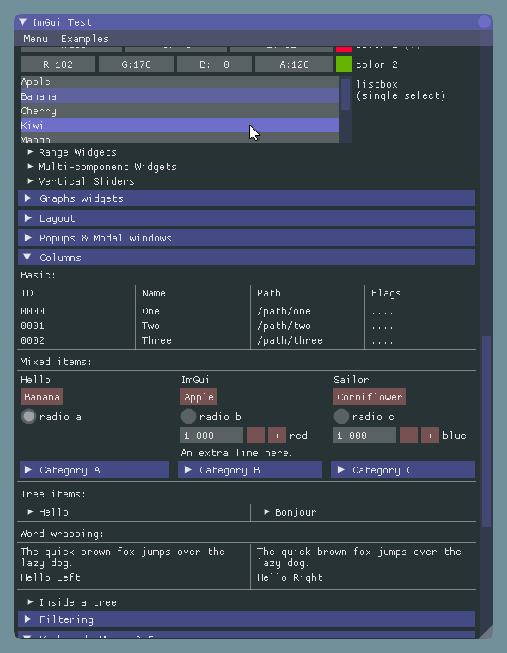Viewport: 507px width, 653px height.
Task: Click the A:128 alpha field
Action: pyautogui.click(x=294, y=64)
